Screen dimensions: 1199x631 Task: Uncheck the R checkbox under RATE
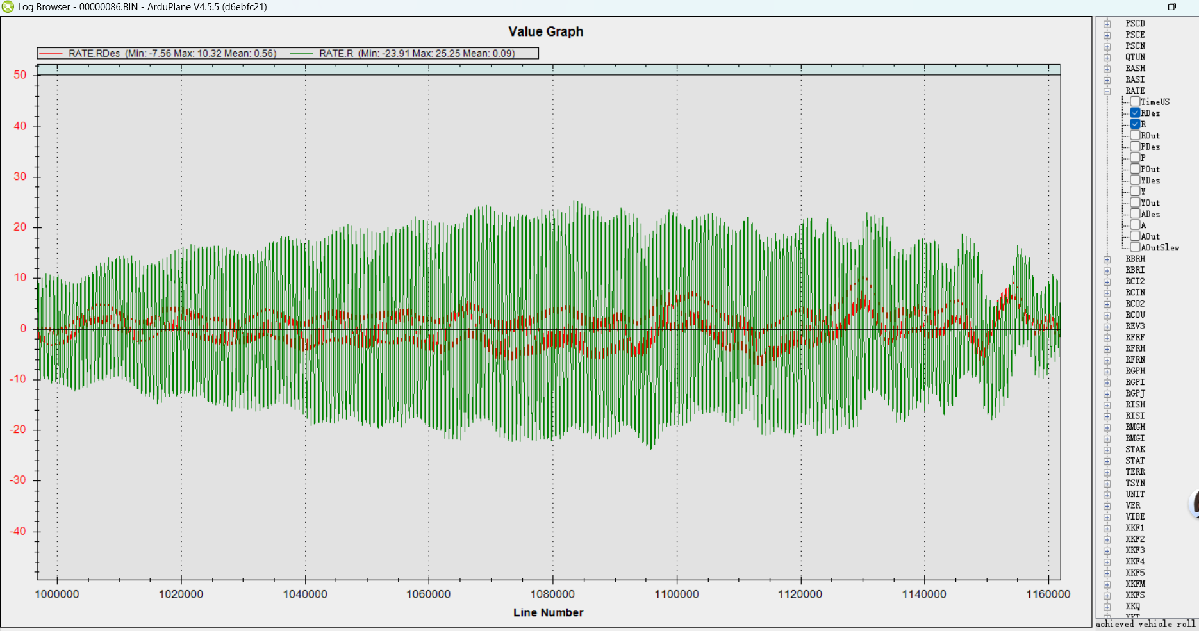pyautogui.click(x=1135, y=124)
